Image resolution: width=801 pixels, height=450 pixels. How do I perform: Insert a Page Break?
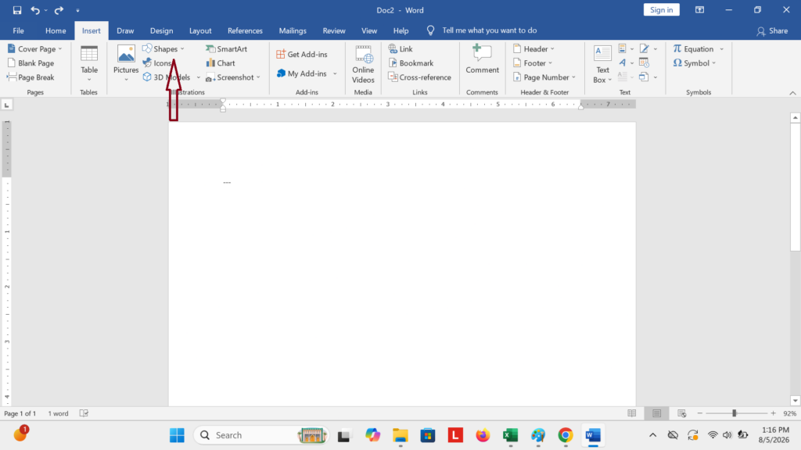pyautogui.click(x=31, y=77)
